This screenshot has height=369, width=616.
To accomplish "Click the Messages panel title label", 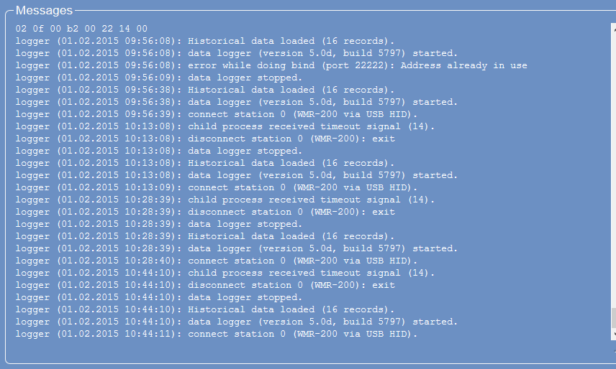I will pyautogui.click(x=44, y=11).
